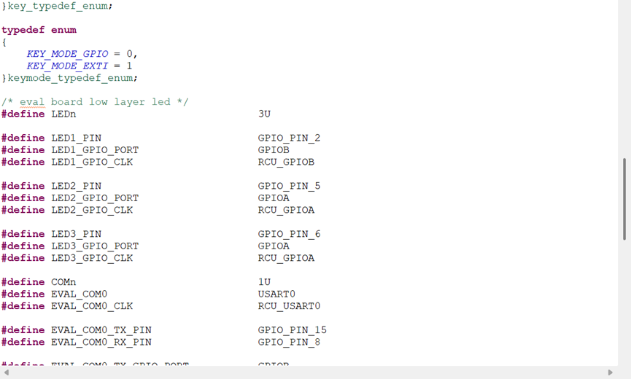Click the vertical scrollbar thumb
This screenshot has height=379, width=631.
624,198
